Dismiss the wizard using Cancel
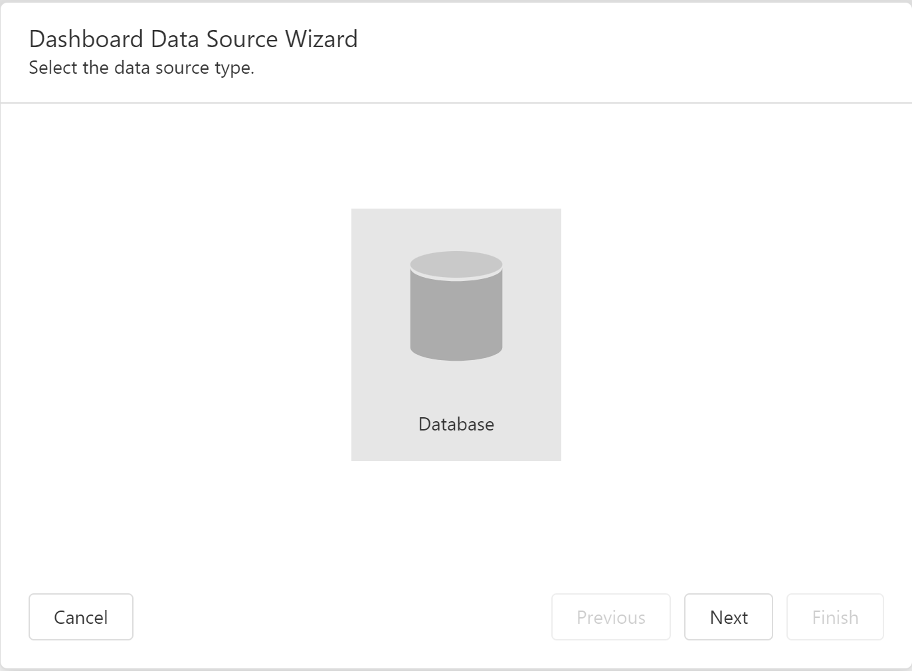This screenshot has height=671, width=912. [x=81, y=617]
